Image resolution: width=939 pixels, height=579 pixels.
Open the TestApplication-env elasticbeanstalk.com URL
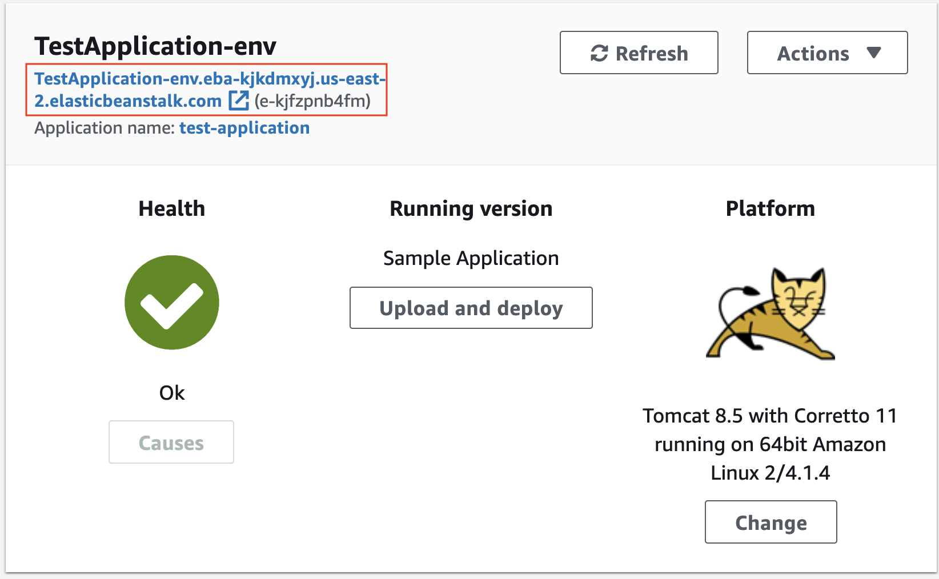click(210, 90)
